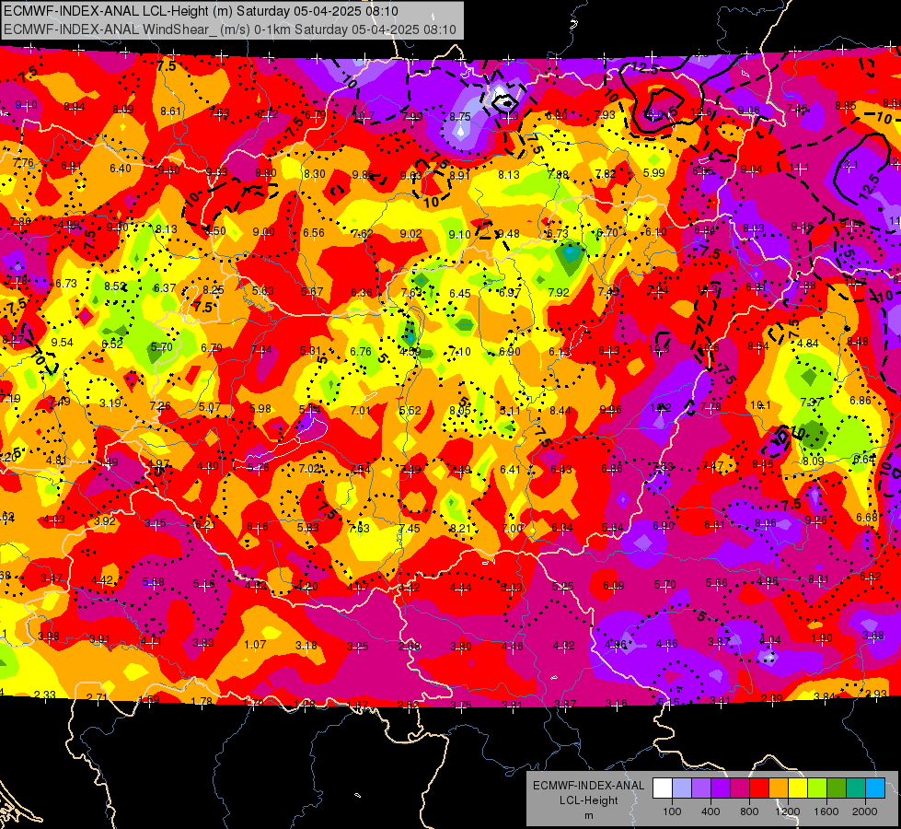Click the wind shear value 5.98
Screen dimensions: 901x829
tap(260, 408)
